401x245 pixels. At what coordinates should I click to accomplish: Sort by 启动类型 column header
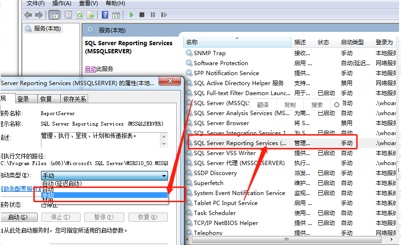355,42
